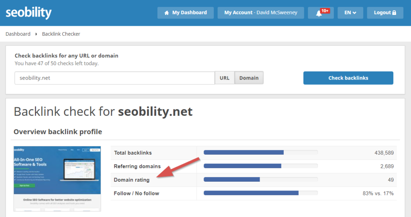Click the Backlink Checker breadcrumb link
411x217 pixels.
(61, 34)
